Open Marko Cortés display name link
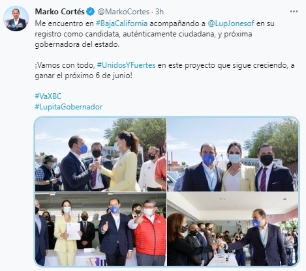The height and width of the screenshot is (271, 306). pos(60,12)
